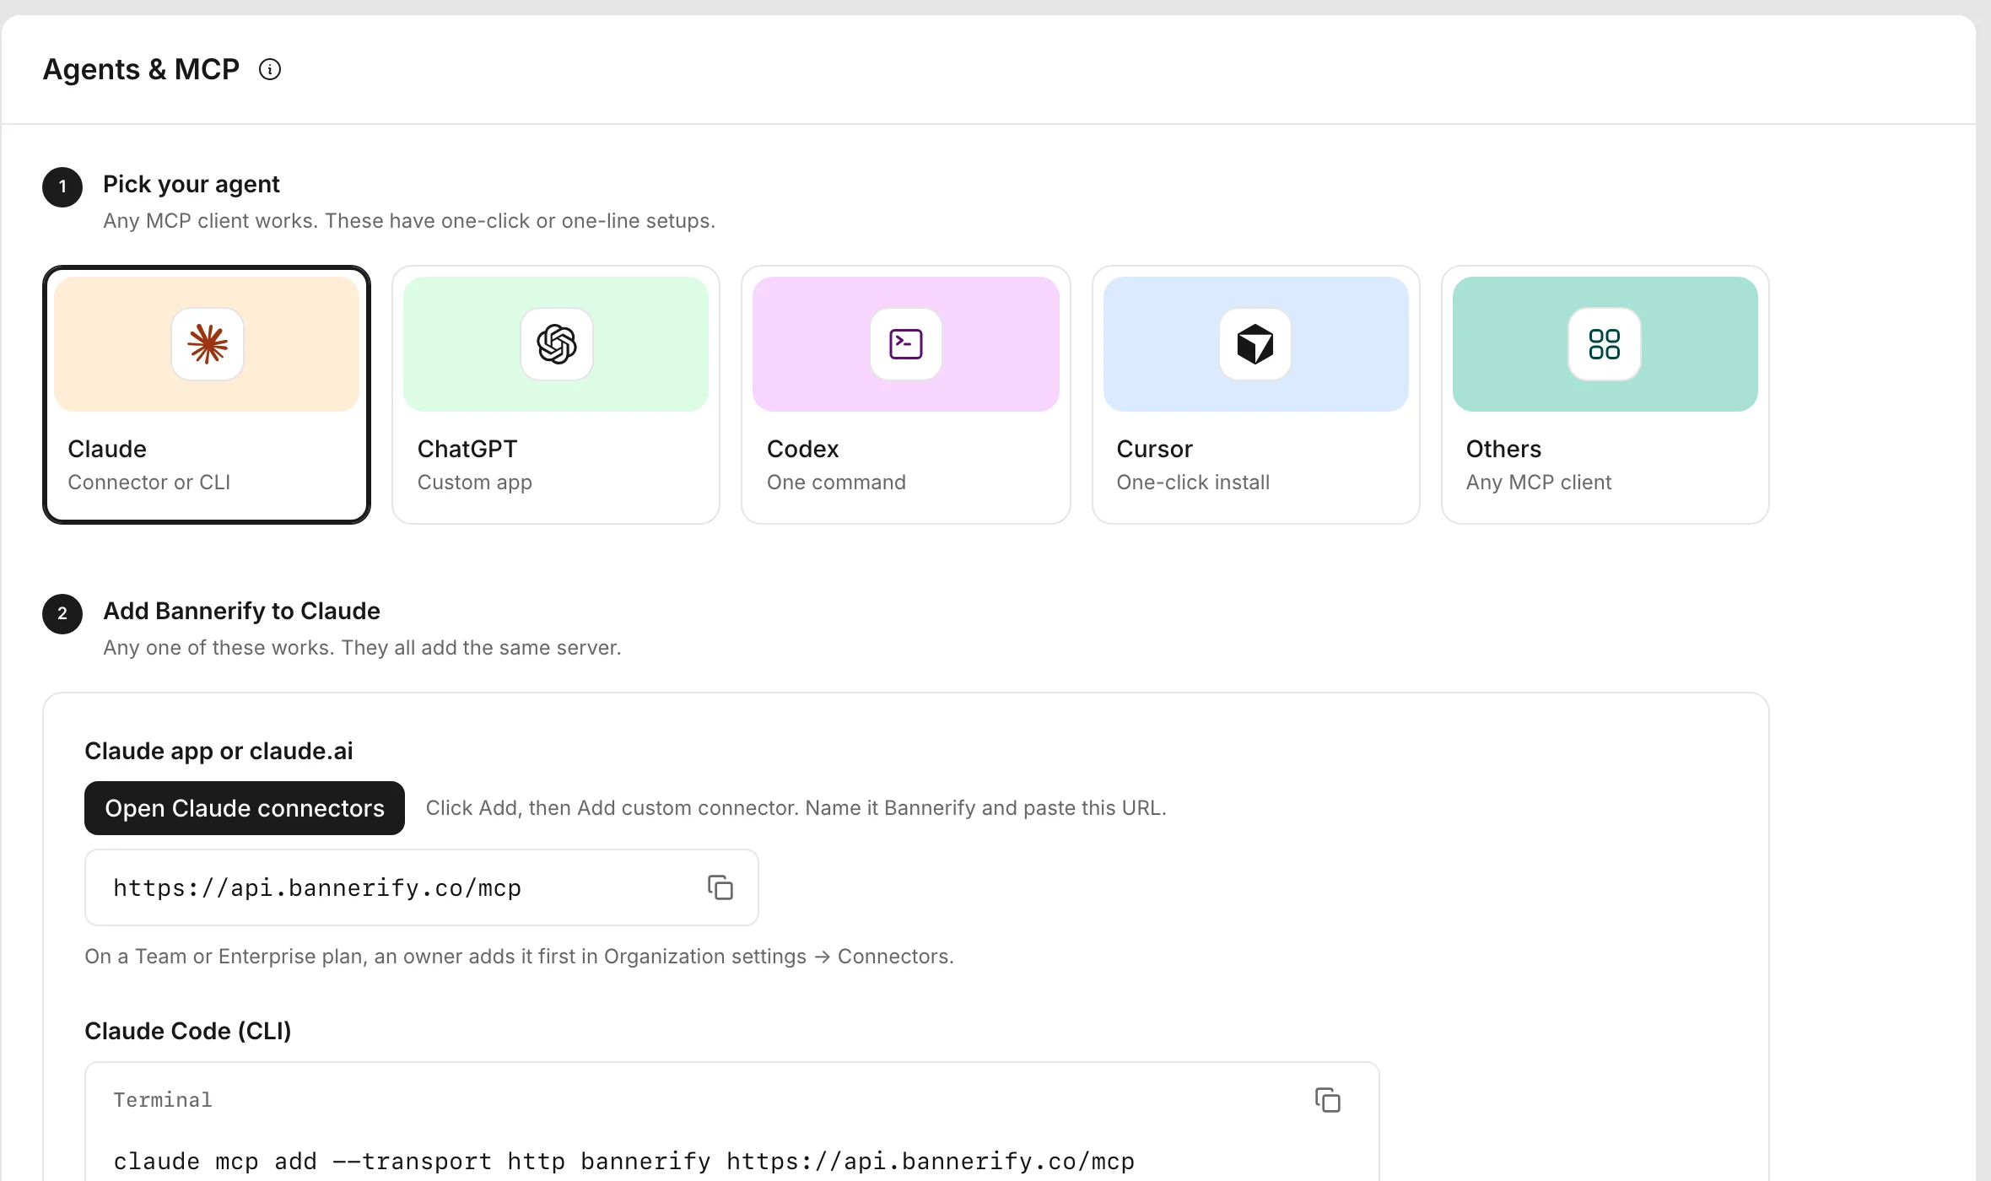Choose the Claude card label

[x=107, y=449]
